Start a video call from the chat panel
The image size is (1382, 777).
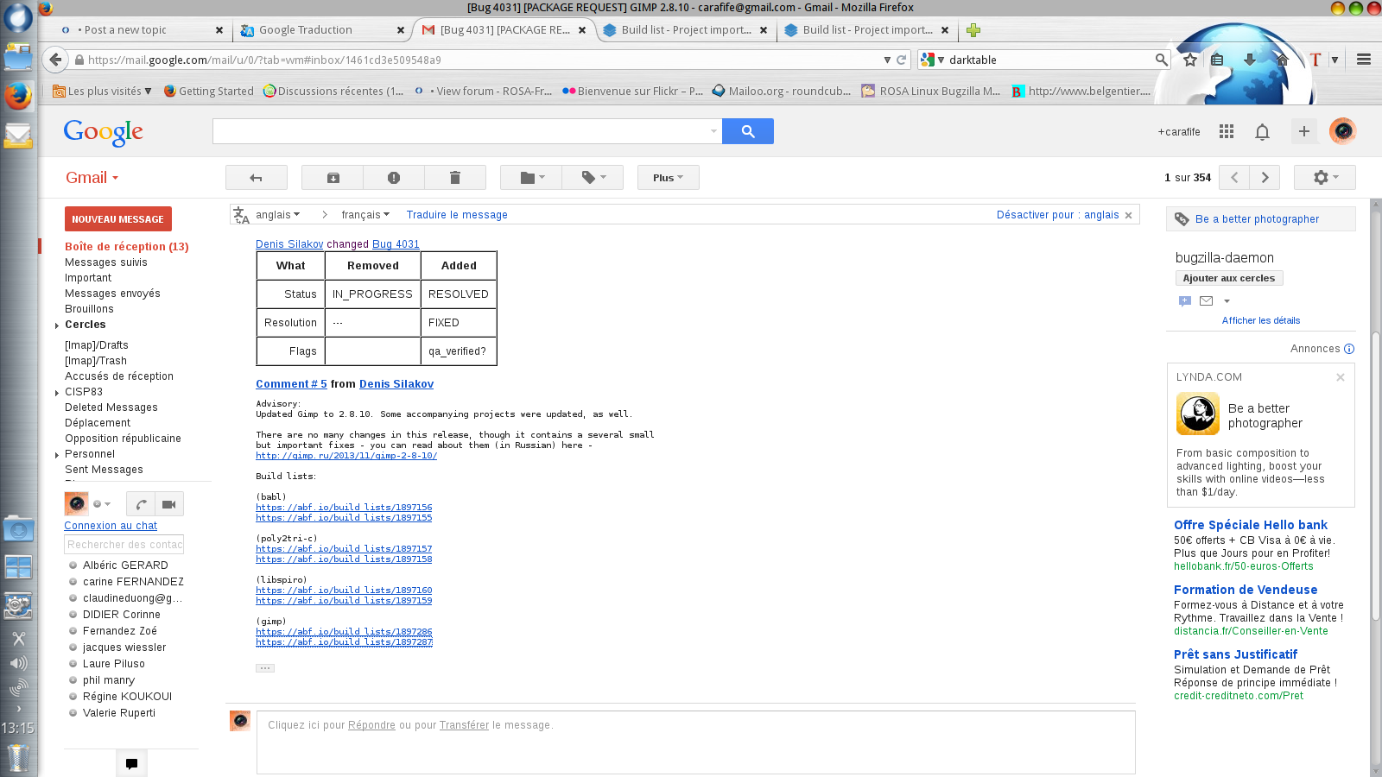[169, 504]
